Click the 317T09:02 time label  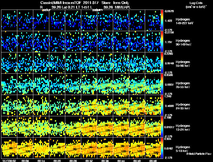(9, 161)
